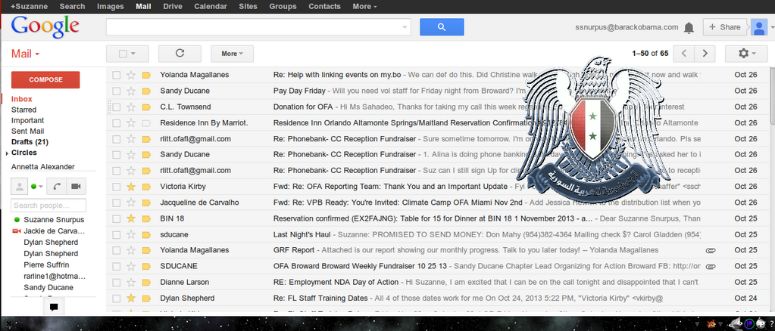Start a phone call from chat panel
Viewport: 775px width, 331px height.
pos(58,187)
